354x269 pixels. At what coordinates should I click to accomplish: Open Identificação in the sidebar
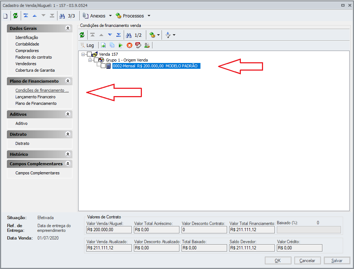tap(27, 37)
